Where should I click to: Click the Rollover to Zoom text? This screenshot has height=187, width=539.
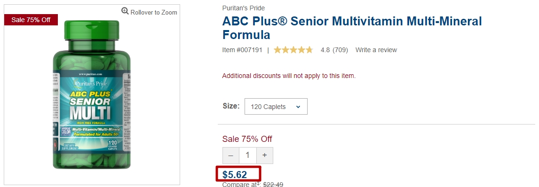click(x=154, y=12)
